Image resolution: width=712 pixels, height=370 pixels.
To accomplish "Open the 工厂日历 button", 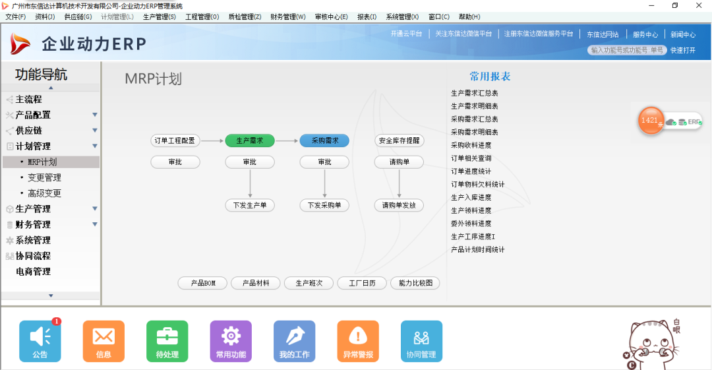I will 362,283.
